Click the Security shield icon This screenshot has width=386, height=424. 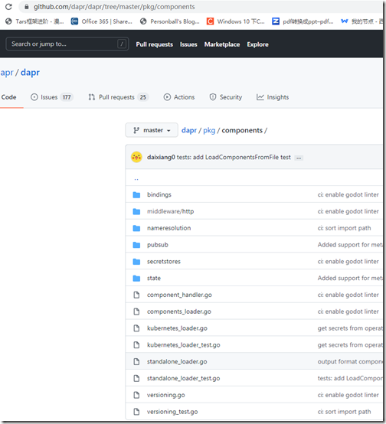213,96
